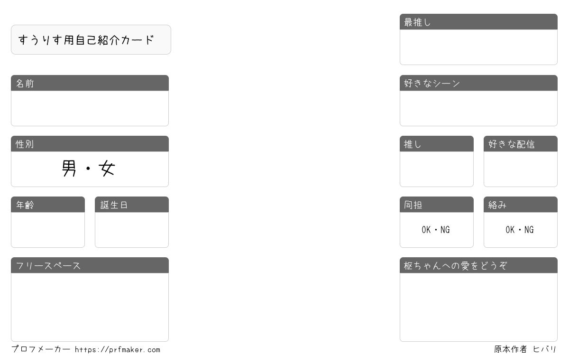Viewport: 569px width, 356px height.
Task: Click the 誕生日 birthday input box
Action: point(132,230)
